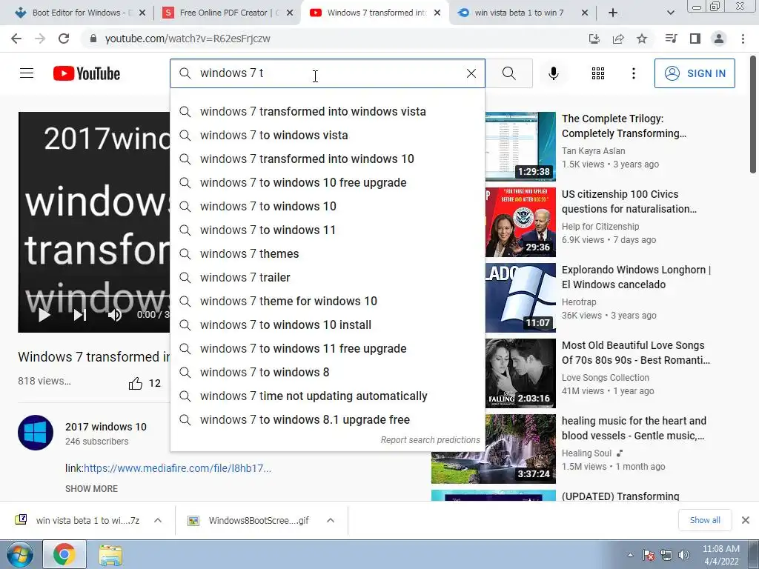Open the 2017 windows 10 channel avatar
Viewport: 759px width, 569px height.
36,433
